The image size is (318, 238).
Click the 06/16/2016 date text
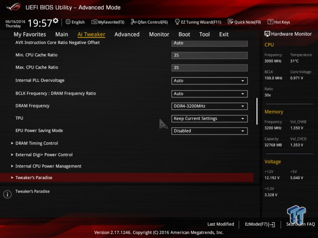15,21
